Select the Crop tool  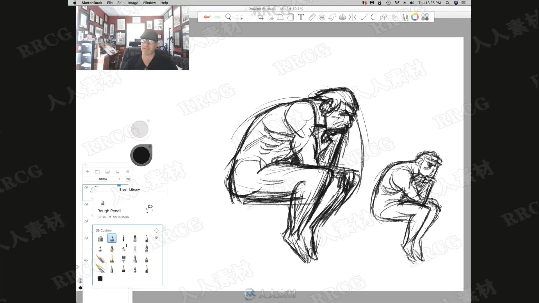(x=261, y=17)
